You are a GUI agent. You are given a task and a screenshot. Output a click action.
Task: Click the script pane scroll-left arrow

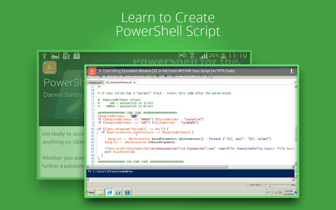[x=88, y=166]
